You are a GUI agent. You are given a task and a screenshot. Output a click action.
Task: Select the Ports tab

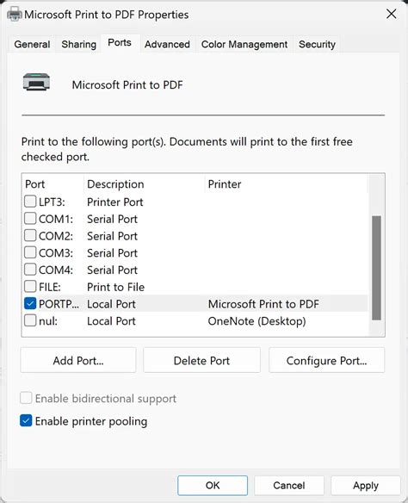tap(120, 43)
